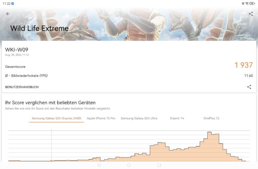Tap your score marker line on histogram
The height and width of the screenshot is (169, 258).
point(51,145)
